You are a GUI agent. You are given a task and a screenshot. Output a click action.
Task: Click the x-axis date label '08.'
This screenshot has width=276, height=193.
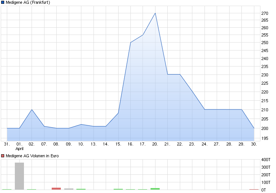pyautogui.click(x=56, y=144)
